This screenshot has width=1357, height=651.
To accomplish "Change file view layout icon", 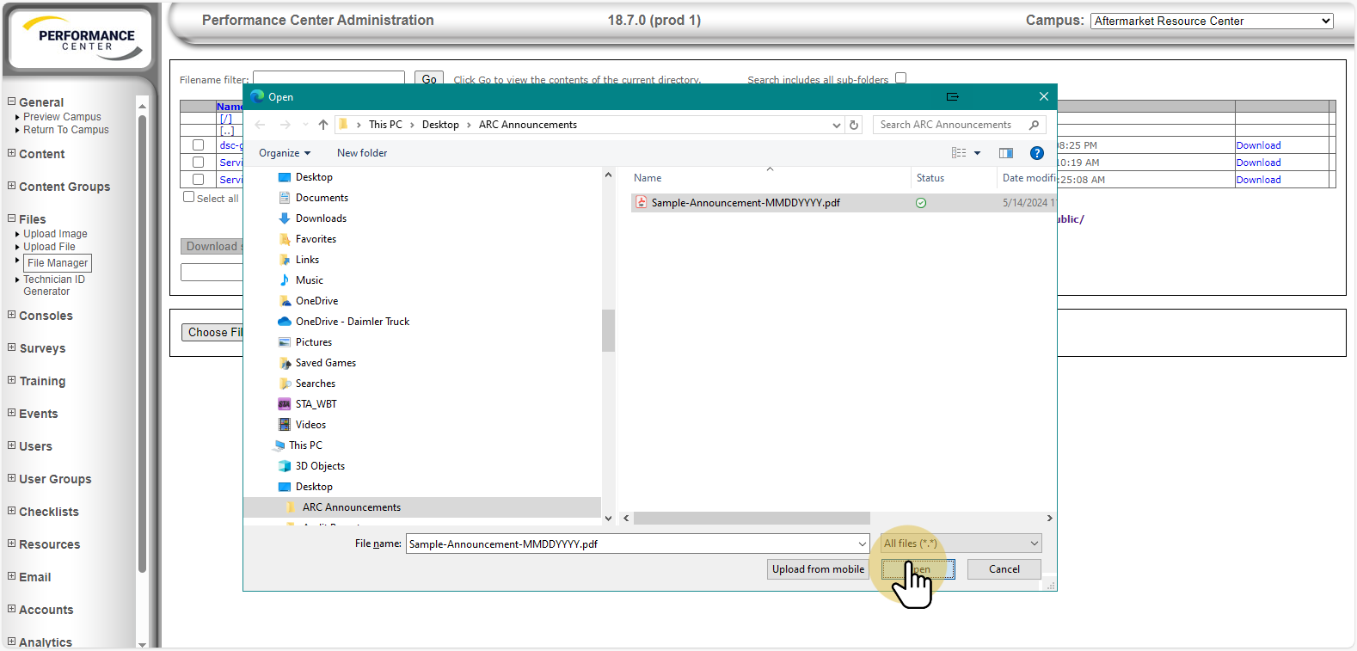I will click(x=959, y=153).
